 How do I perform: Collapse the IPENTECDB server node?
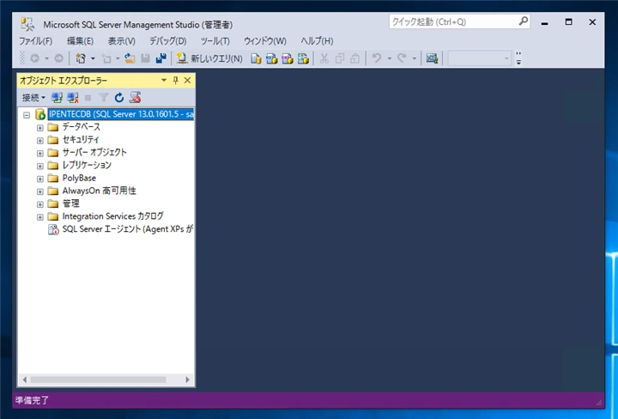[27, 115]
